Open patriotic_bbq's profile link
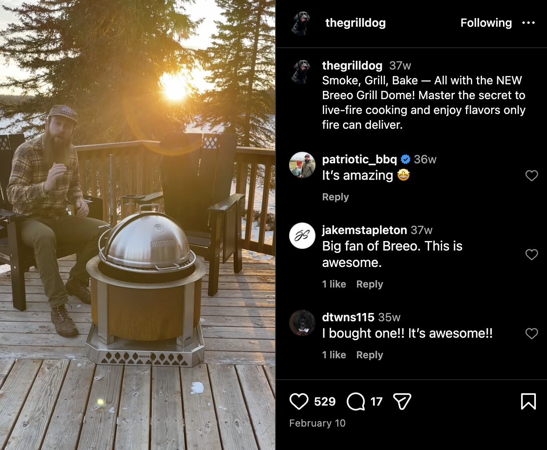Viewport: 547px width, 450px height. coord(359,159)
